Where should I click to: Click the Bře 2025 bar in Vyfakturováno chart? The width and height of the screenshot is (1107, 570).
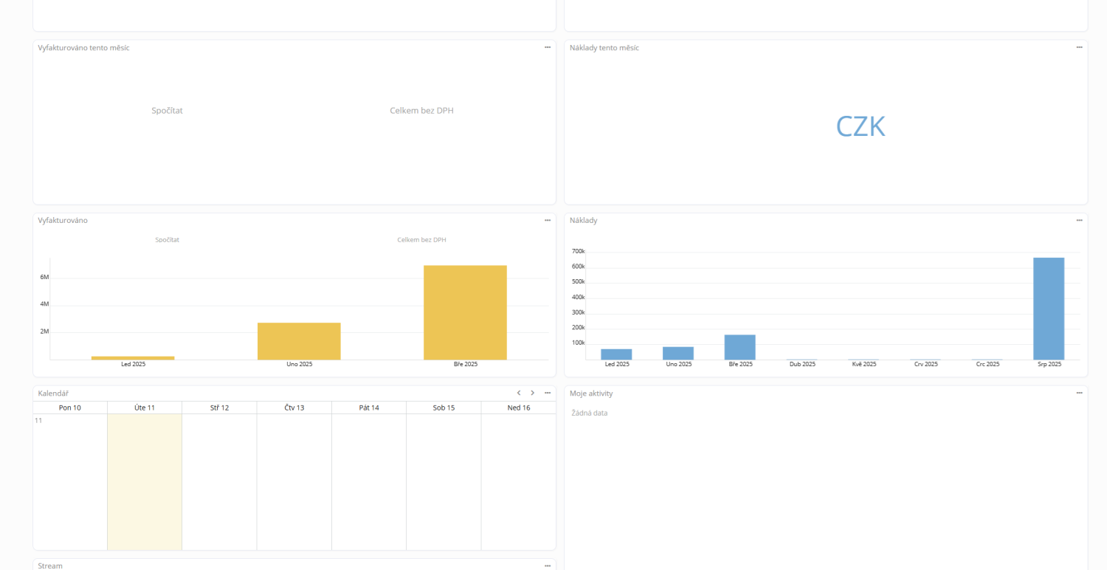click(465, 312)
